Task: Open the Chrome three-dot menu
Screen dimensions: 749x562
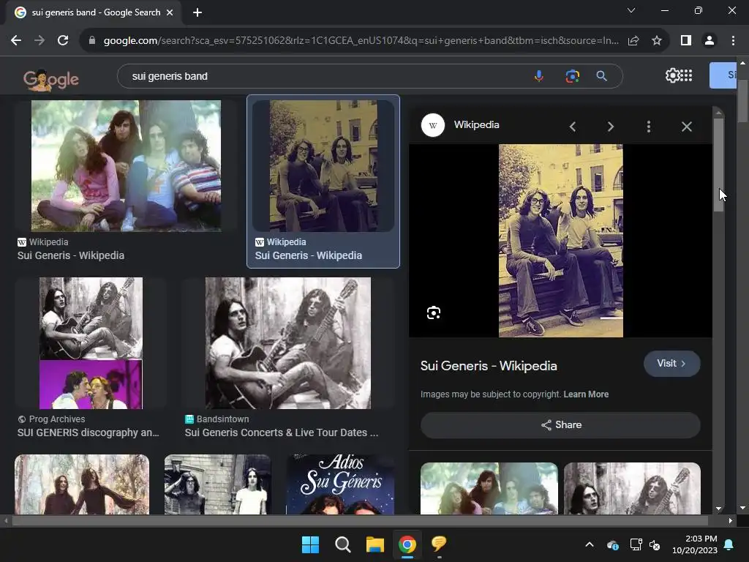Action: tap(733, 41)
